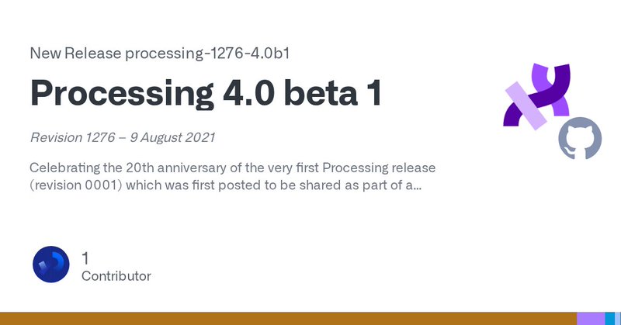The height and width of the screenshot is (325, 621).
Task: Select the purple language bar segment
Action: point(591,319)
